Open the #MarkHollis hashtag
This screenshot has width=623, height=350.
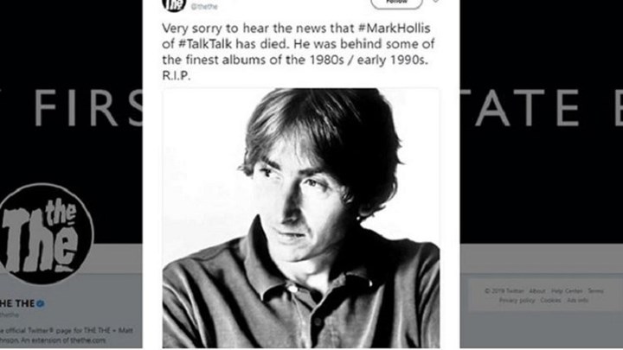pyautogui.click(x=395, y=29)
